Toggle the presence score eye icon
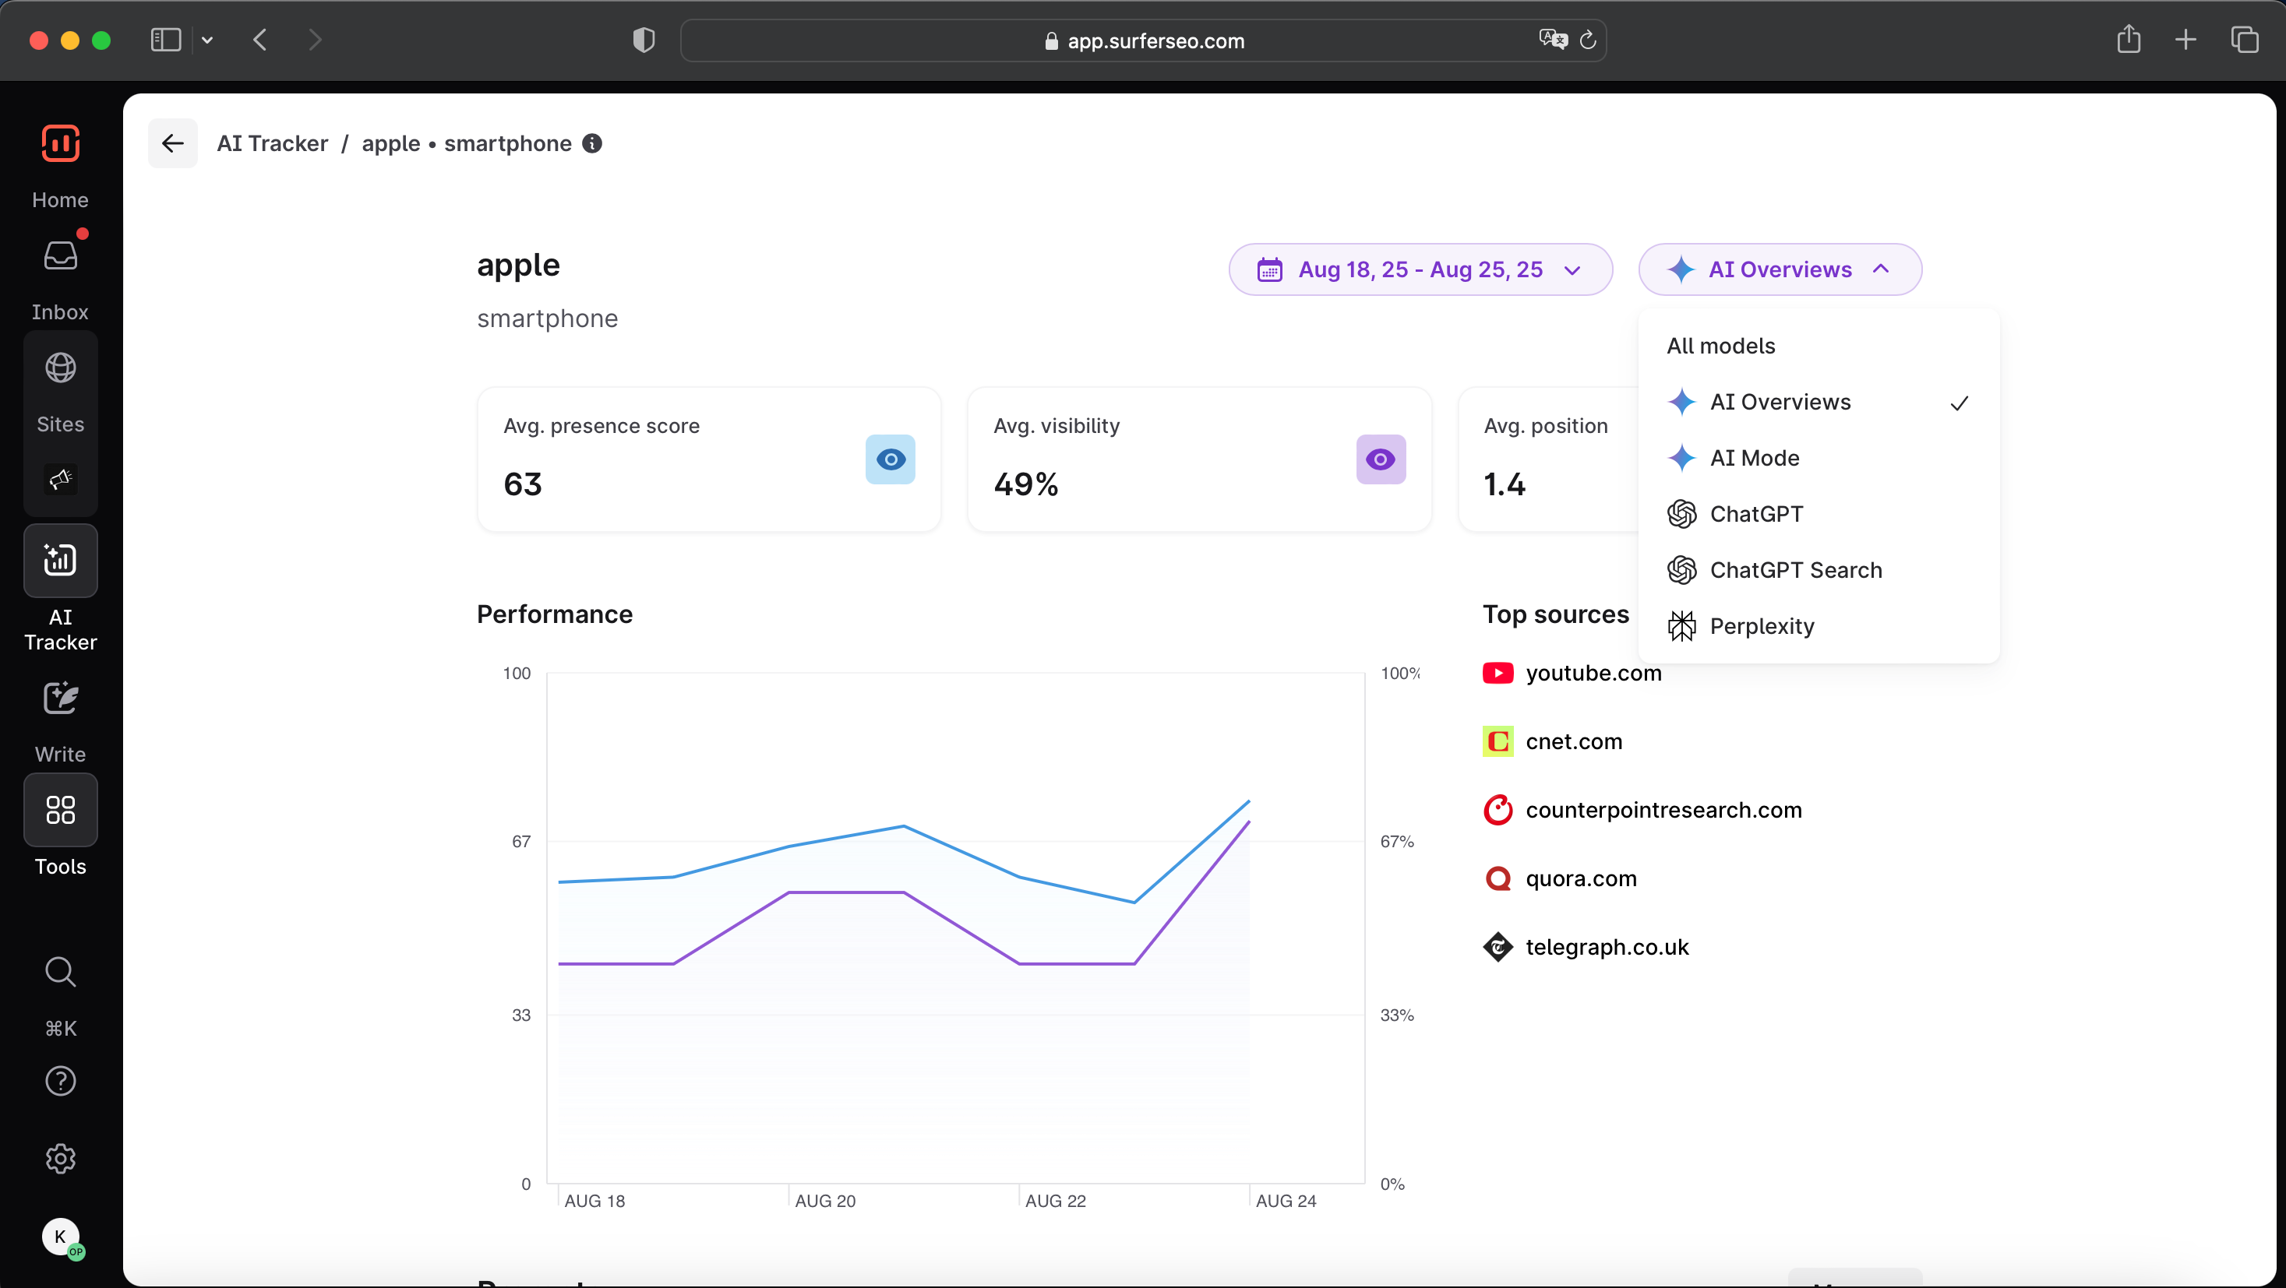This screenshot has width=2286, height=1288. (890, 459)
